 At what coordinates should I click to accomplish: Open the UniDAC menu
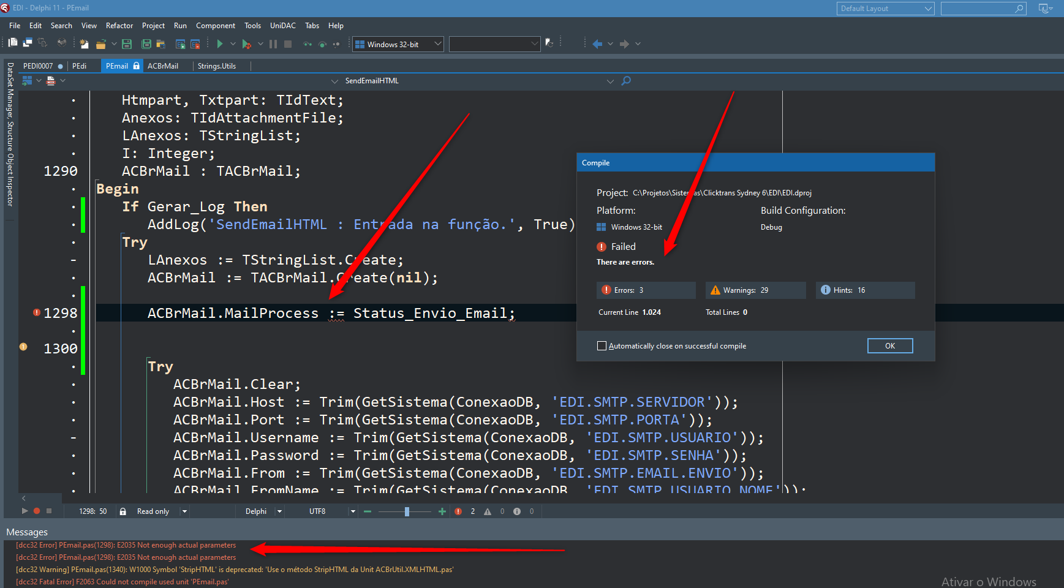pyautogui.click(x=283, y=26)
